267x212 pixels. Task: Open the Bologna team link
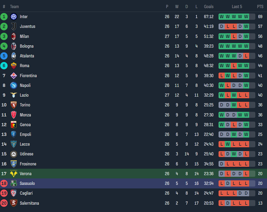[26, 46]
